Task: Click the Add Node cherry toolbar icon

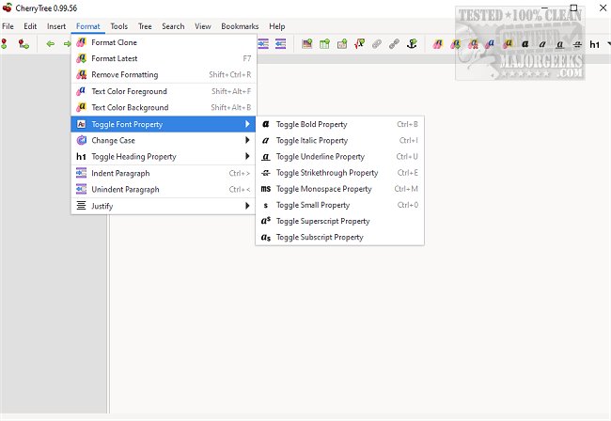Action: (5, 43)
